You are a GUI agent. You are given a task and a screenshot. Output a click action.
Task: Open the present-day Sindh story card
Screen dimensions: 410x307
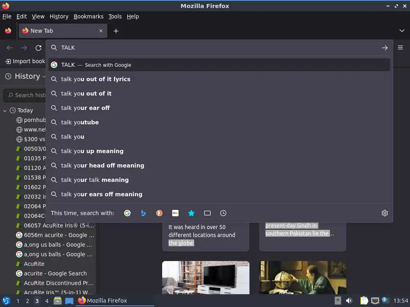[303, 236]
